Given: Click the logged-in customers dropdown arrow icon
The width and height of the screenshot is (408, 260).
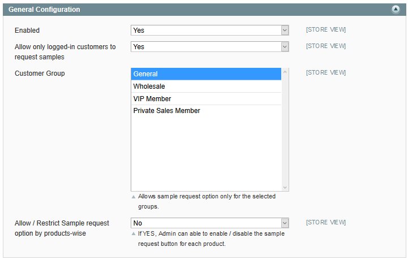Looking at the screenshot, I should 285,47.
